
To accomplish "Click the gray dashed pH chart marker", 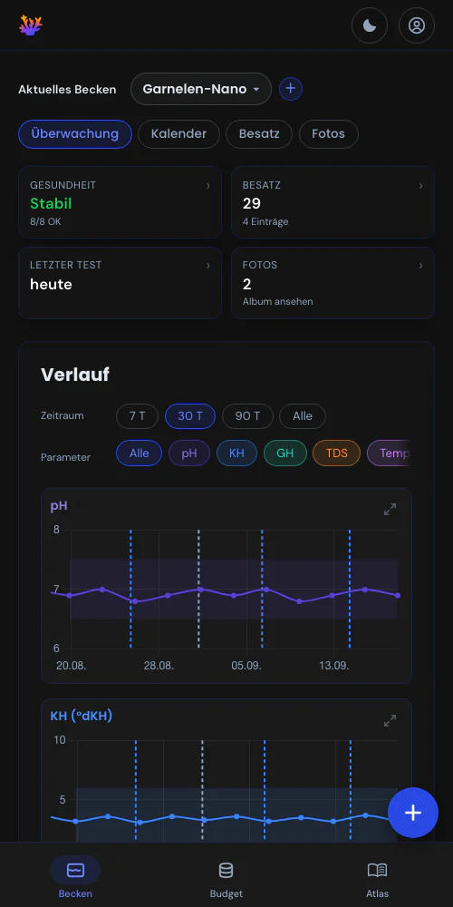I will click(198, 589).
